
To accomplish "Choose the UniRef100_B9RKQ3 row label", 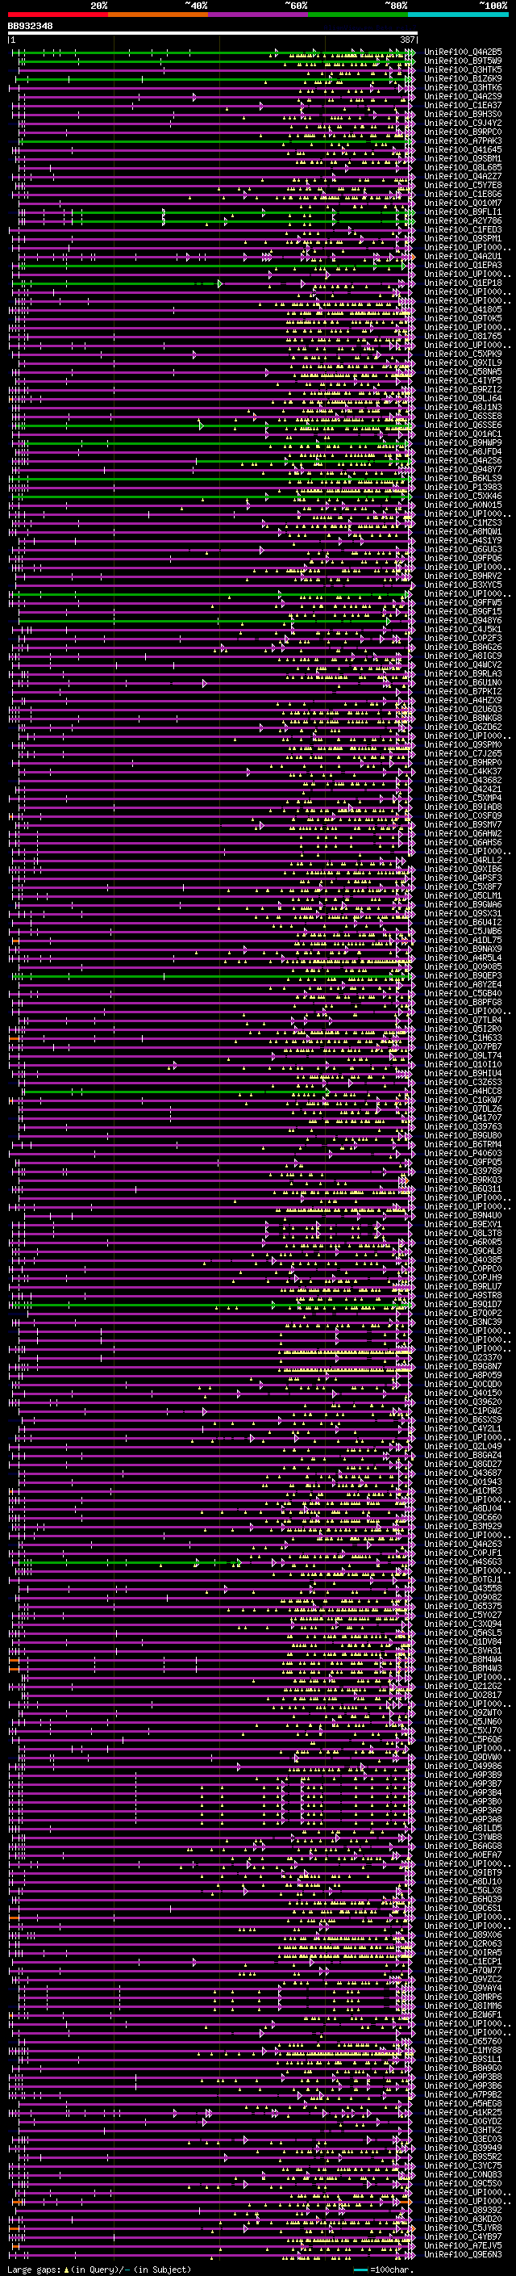I will click(463, 1180).
